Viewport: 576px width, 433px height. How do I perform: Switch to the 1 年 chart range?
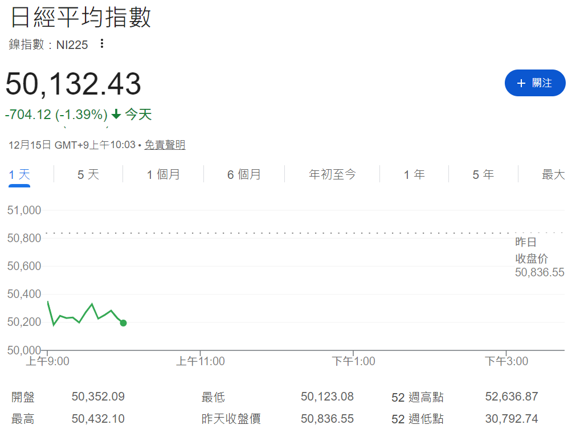coord(413,174)
